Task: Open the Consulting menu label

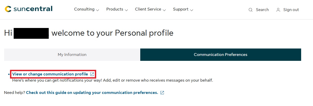Action: (x=84, y=9)
